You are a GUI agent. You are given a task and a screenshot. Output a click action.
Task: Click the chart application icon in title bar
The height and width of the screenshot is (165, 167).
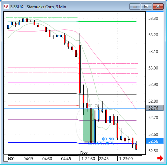point(6,7)
